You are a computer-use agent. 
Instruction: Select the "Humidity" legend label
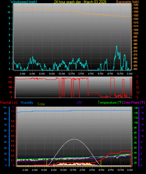coord(27,103)
